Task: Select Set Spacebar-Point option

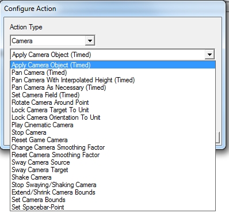Action: click(x=113, y=207)
